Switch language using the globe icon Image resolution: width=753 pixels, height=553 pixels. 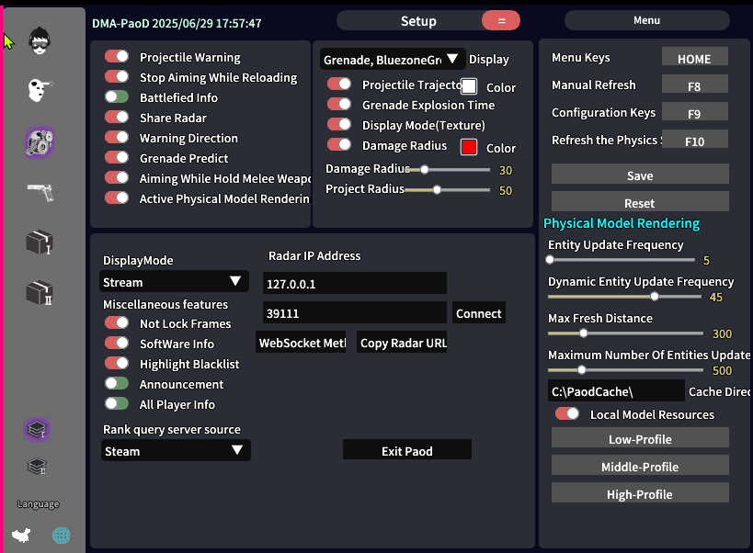[x=61, y=536]
